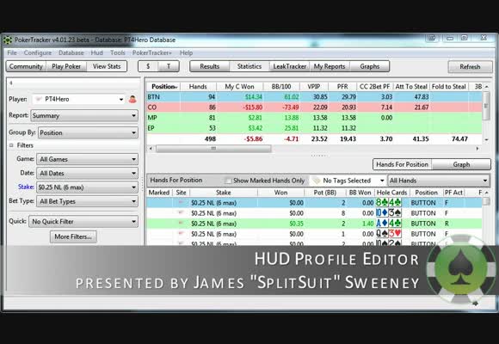Open the Game filter dropdown
The image size is (499, 344).
[x=87, y=159]
